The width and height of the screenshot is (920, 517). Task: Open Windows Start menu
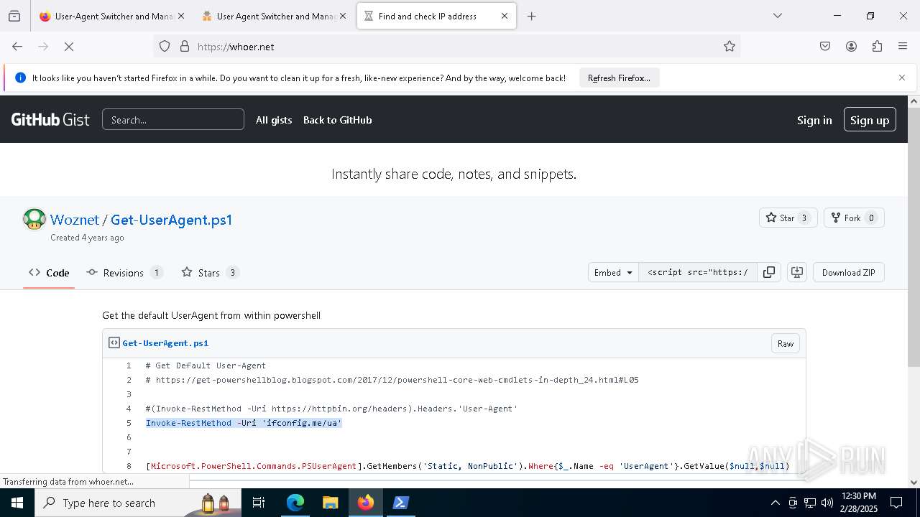tap(17, 503)
